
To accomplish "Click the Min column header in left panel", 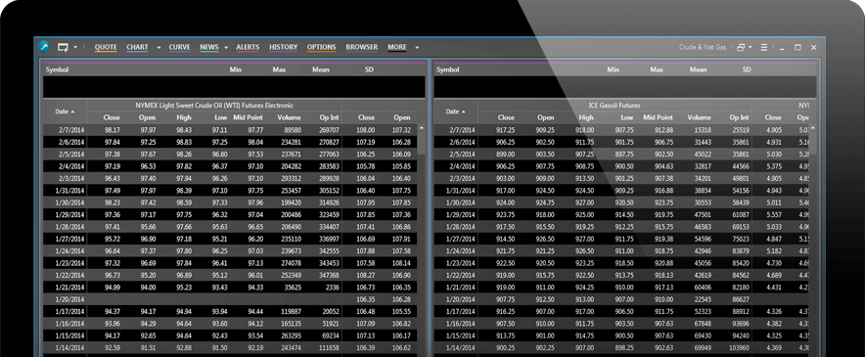I will pos(236,70).
